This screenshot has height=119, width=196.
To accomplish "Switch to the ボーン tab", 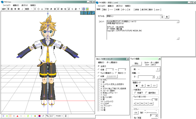I will click(x=124, y=10).
